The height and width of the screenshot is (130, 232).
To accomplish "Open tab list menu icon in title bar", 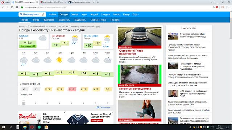I will click(x=212, y=2).
